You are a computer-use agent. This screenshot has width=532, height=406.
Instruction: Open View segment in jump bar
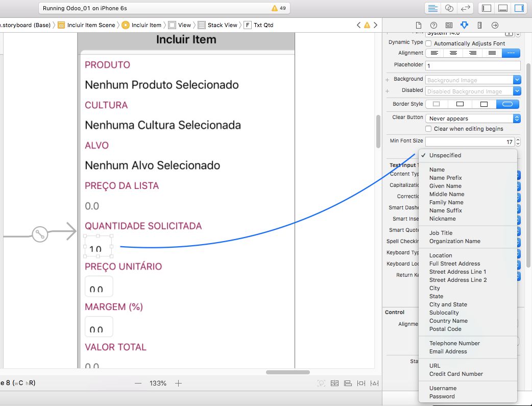pyautogui.click(x=180, y=25)
